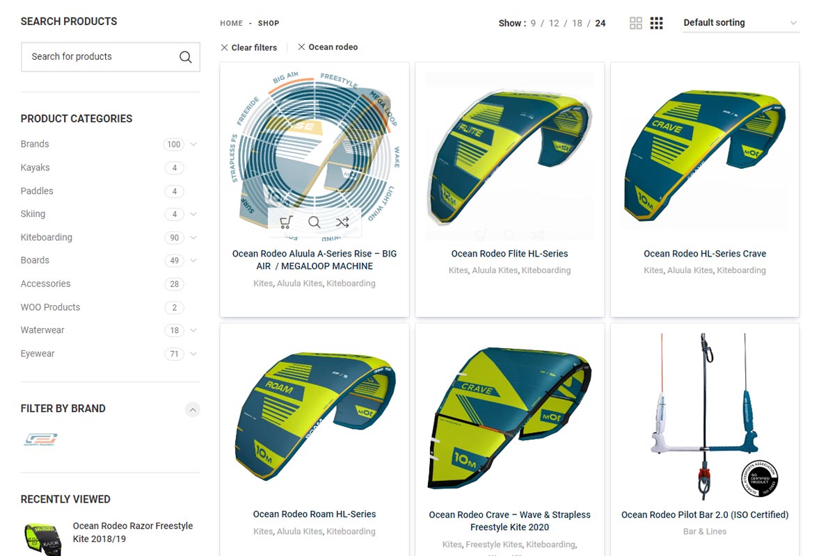Add Aluula A-Series Rise to cart

286,222
